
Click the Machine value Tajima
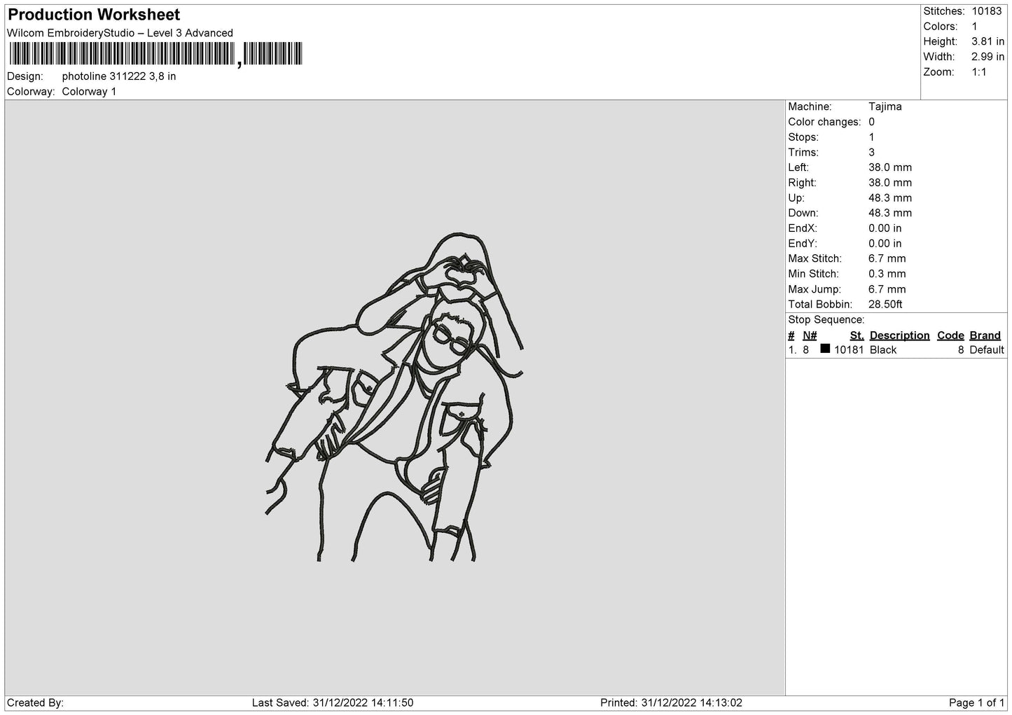[885, 106]
